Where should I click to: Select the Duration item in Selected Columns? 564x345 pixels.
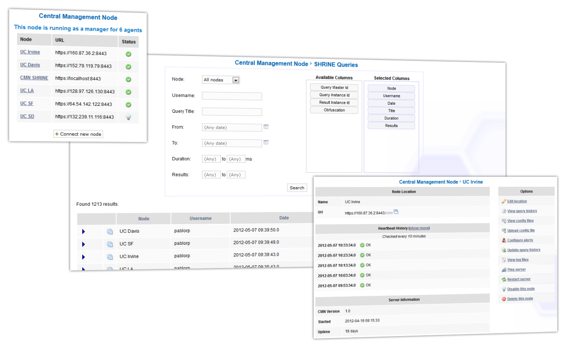click(391, 118)
